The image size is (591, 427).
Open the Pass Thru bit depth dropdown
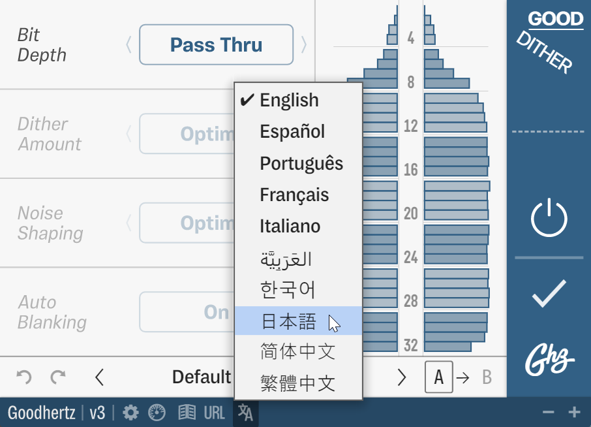[x=217, y=44]
